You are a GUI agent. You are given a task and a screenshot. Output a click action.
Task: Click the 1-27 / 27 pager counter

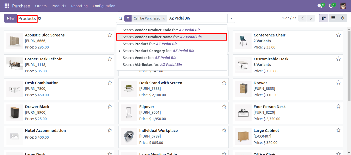coord(289,18)
